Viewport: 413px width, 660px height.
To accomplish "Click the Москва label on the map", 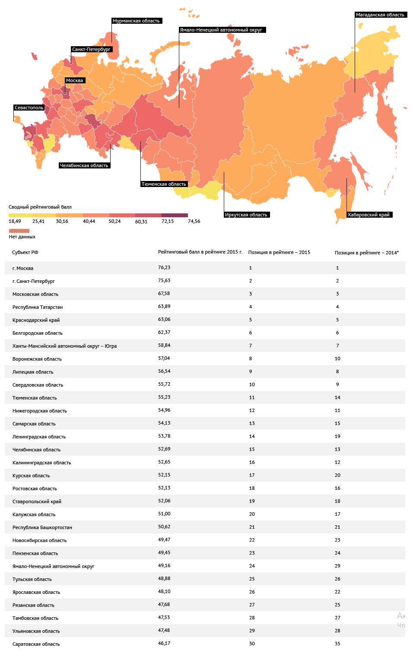I will point(75,80).
